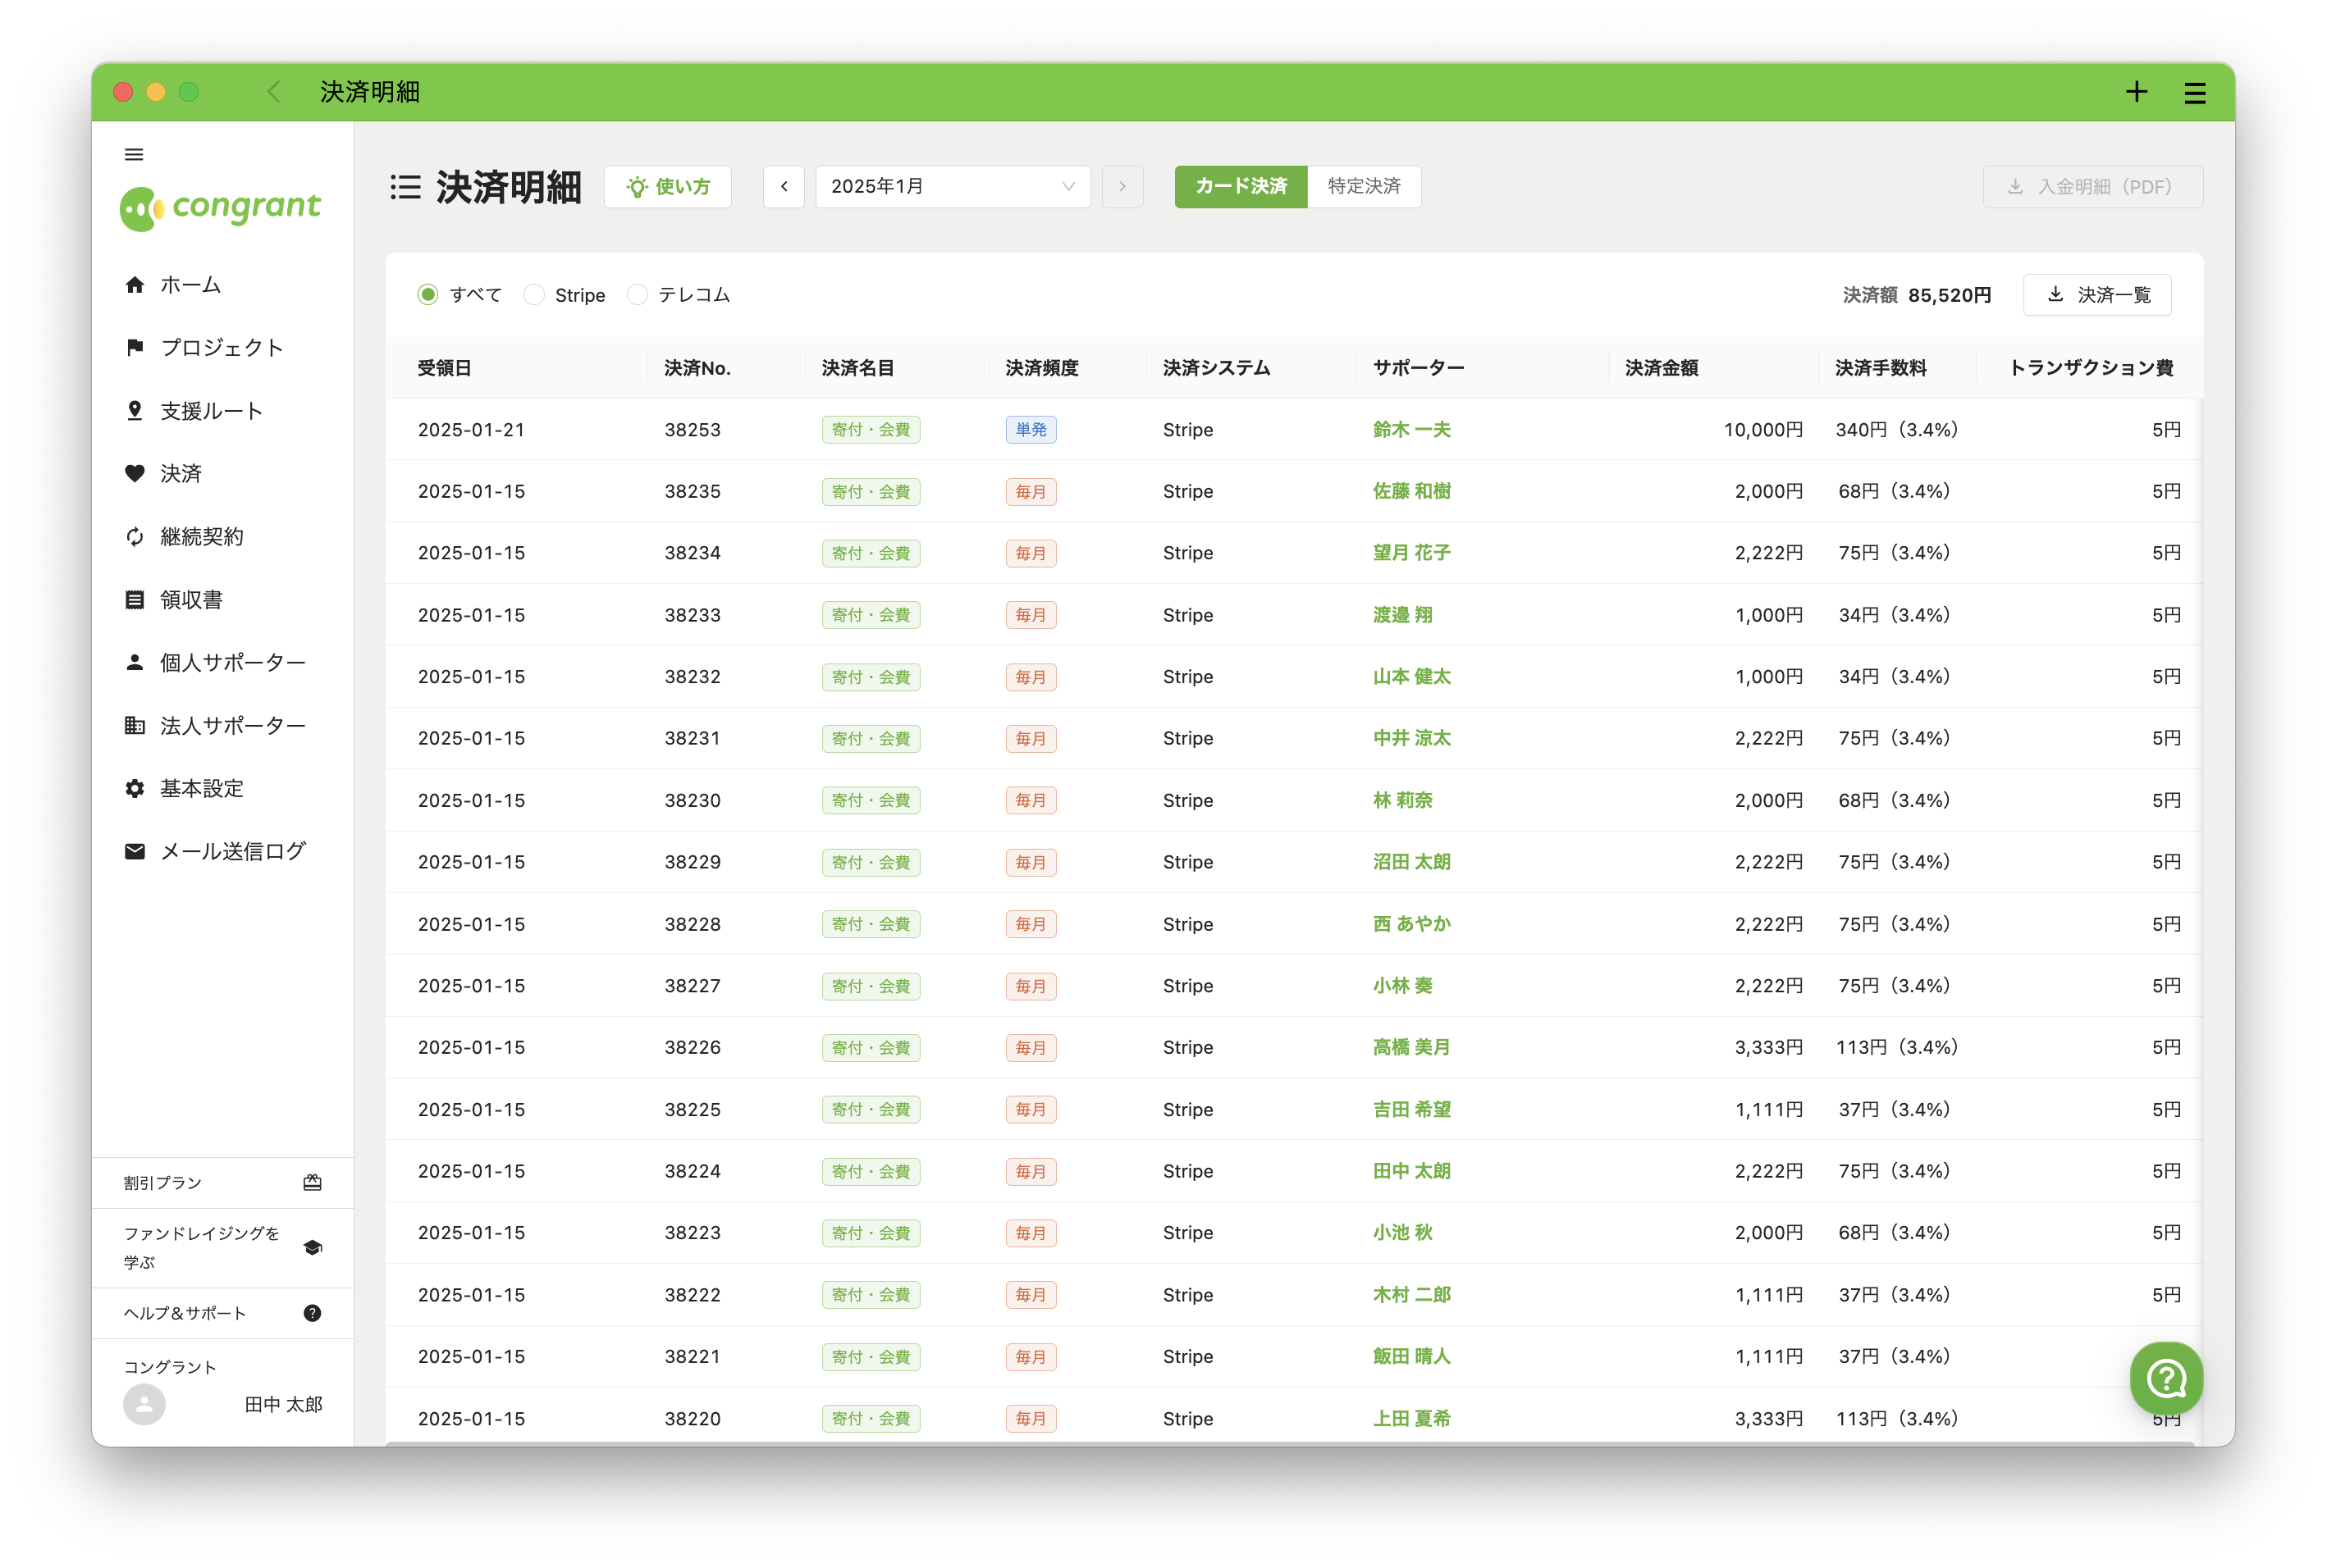Click the back arrow in the title bar

[x=273, y=92]
